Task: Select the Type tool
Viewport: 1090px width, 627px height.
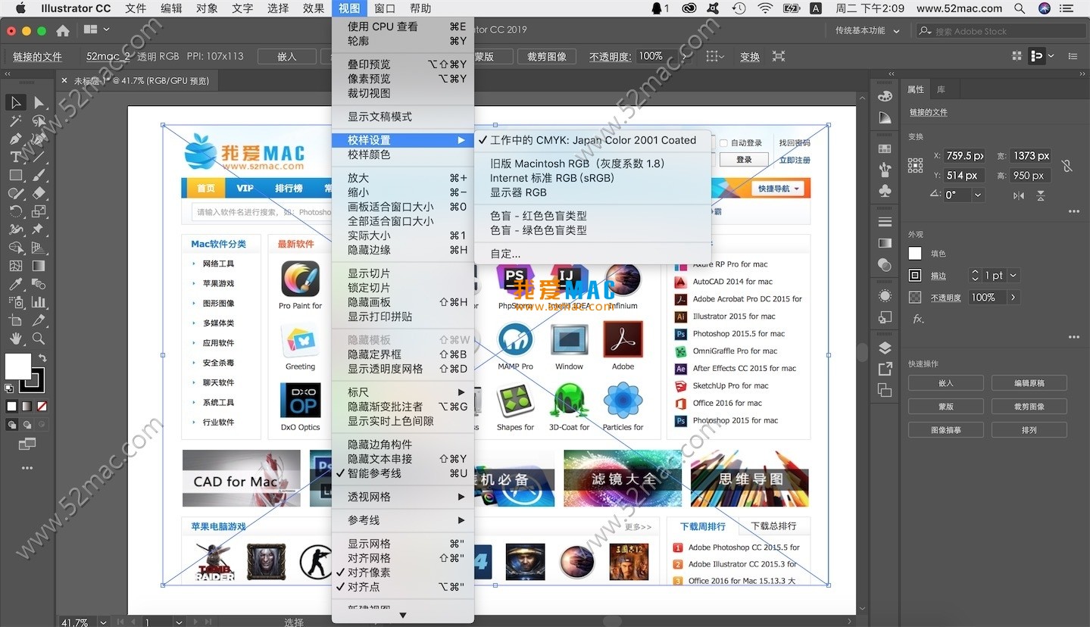Action: click(x=16, y=158)
